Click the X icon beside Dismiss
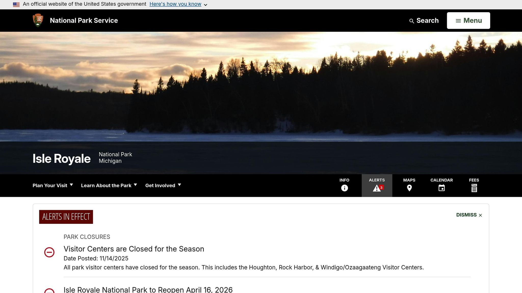Image resolution: width=522 pixels, height=293 pixels. 480,215
